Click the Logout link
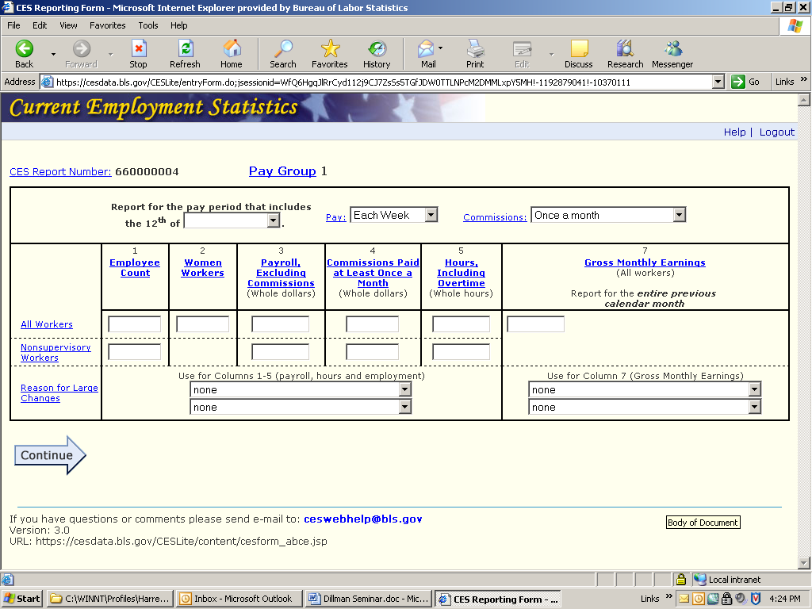The height and width of the screenshot is (609, 812). tap(776, 132)
